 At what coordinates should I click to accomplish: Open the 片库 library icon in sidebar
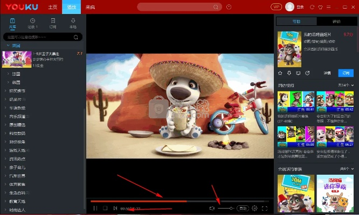tap(12, 23)
